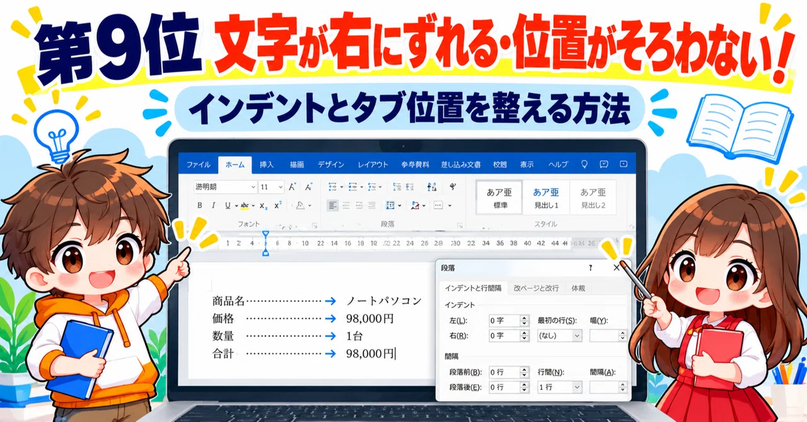Apply subscript formatting
This screenshot has height=422, width=807.
(x=263, y=206)
